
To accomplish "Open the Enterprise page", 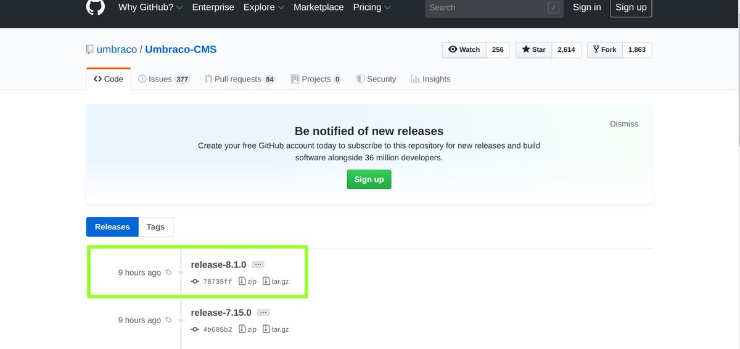I will click(213, 7).
